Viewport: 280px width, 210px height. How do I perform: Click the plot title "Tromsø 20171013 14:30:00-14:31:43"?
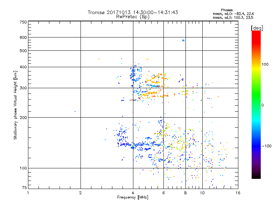click(133, 12)
